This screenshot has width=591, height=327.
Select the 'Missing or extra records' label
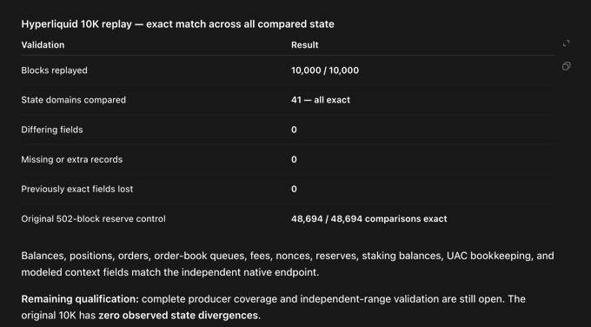coord(72,159)
